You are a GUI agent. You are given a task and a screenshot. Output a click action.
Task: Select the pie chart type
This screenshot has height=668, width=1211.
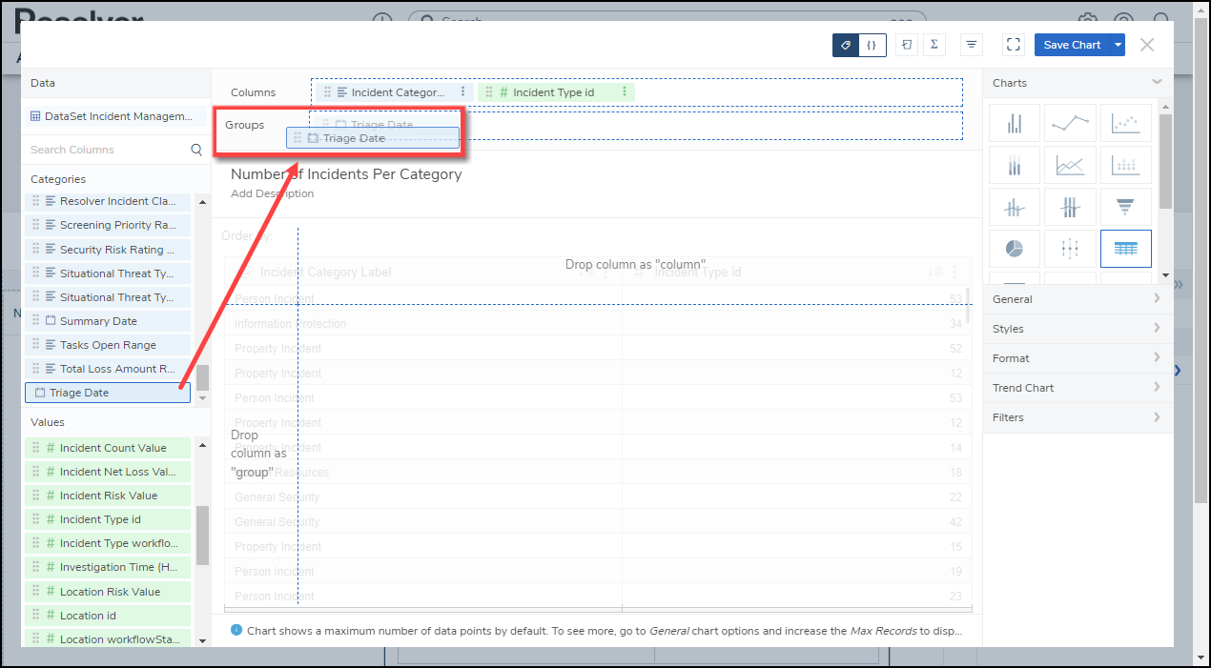(x=1015, y=249)
